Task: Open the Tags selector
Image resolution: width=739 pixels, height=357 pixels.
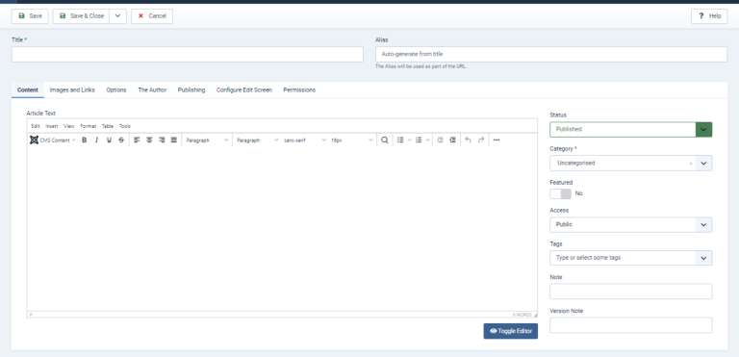Action: pyautogui.click(x=630, y=258)
